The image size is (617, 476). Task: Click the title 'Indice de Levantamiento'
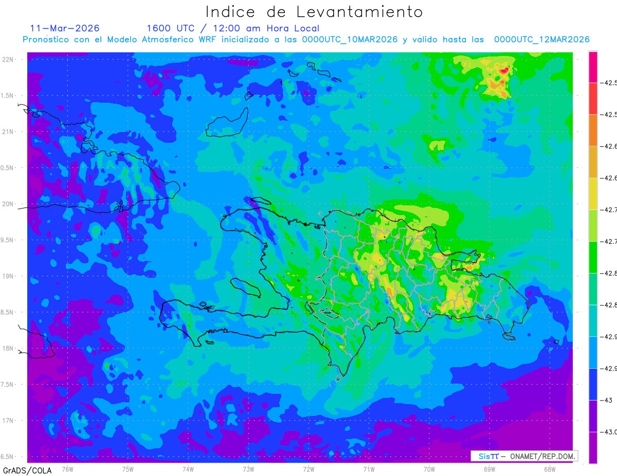pos(314,11)
